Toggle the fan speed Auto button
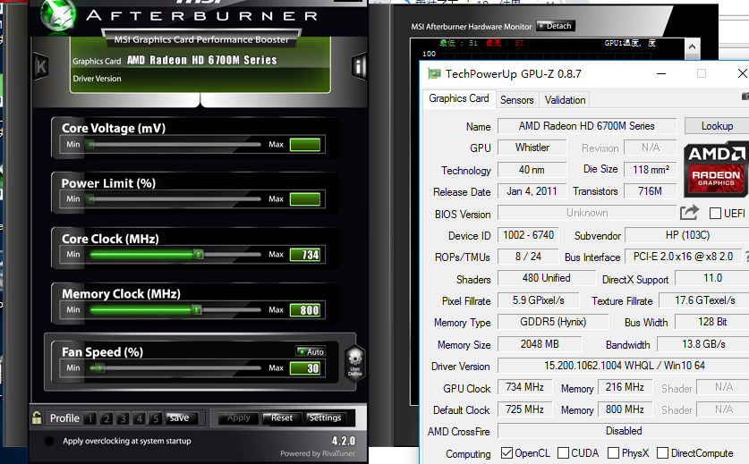This screenshot has height=464, width=749. (x=311, y=352)
